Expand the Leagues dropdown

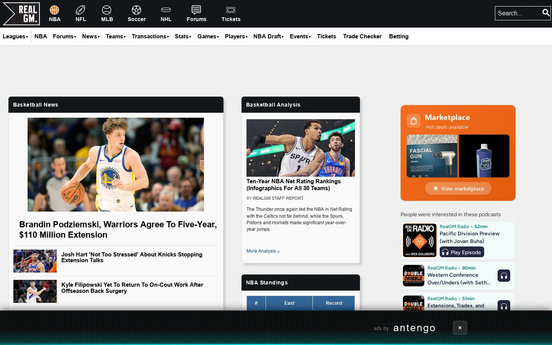point(15,36)
